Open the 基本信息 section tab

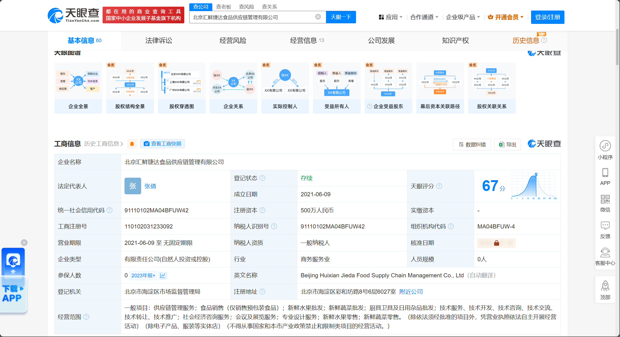84,41
